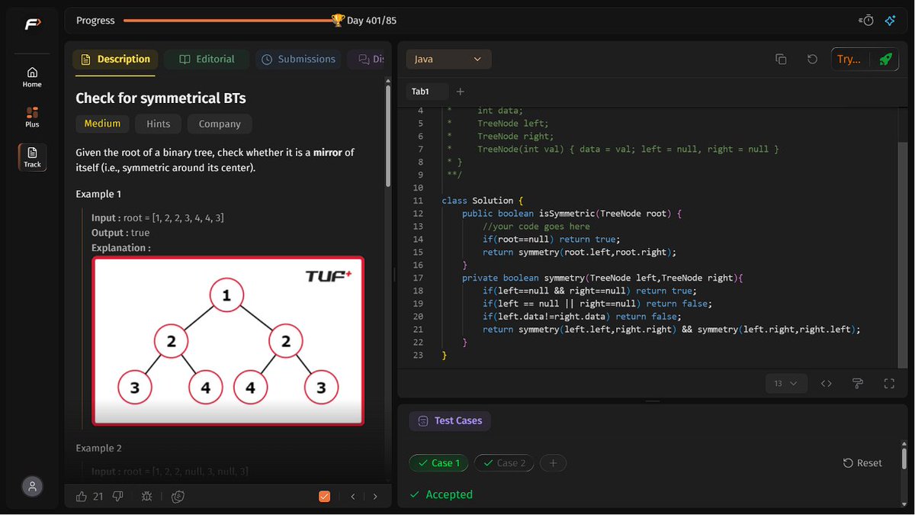Click the 'Example 2' heading
This screenshot has width=915, height=515.
click(98, 448)
